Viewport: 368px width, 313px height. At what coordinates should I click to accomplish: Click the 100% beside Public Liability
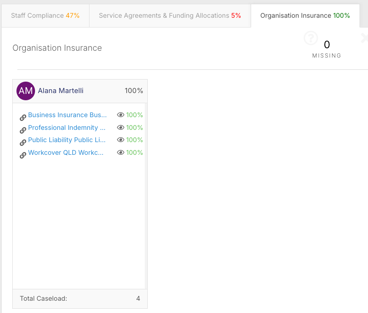coord(135,140)
